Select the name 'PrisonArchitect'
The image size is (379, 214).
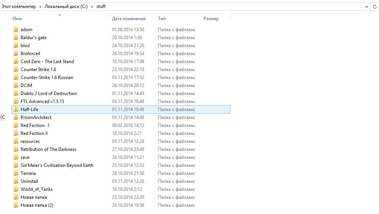pos(36,117)
